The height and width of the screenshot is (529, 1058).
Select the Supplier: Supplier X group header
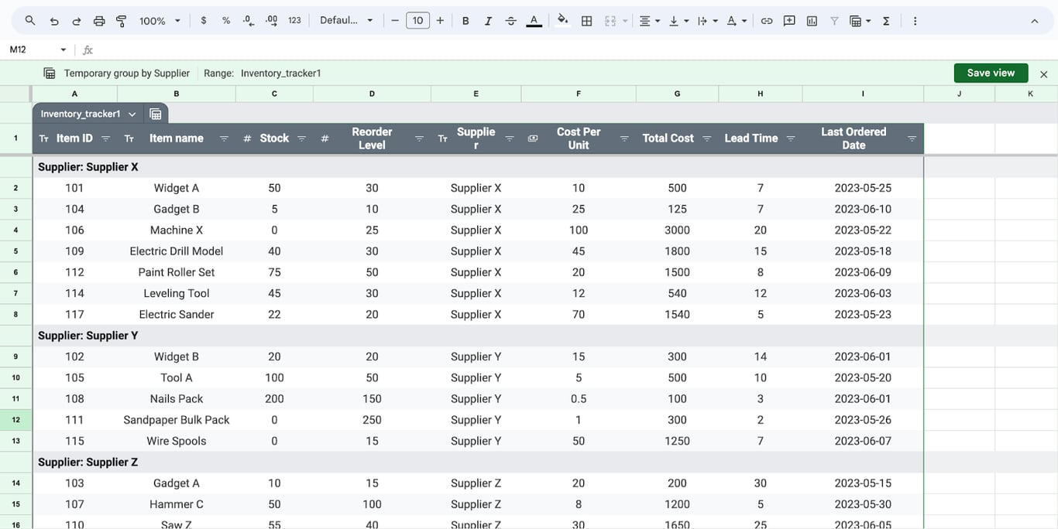point(478,167)
